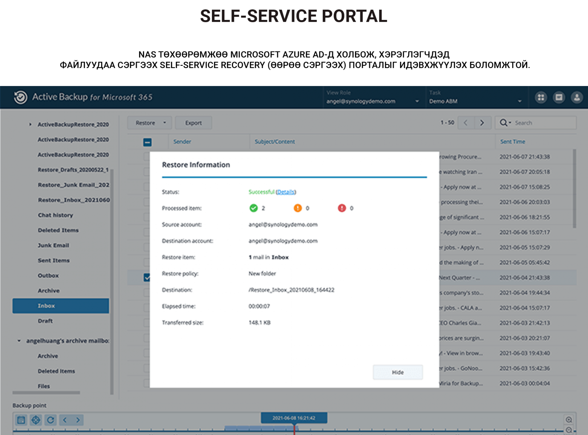Open the Restore_Junk Email_202 folder

tap(73, 185)
